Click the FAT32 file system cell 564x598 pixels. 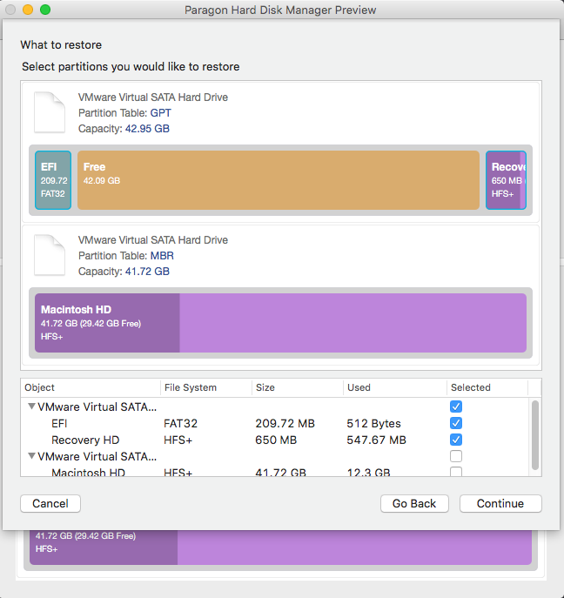[x=180, y=423]
